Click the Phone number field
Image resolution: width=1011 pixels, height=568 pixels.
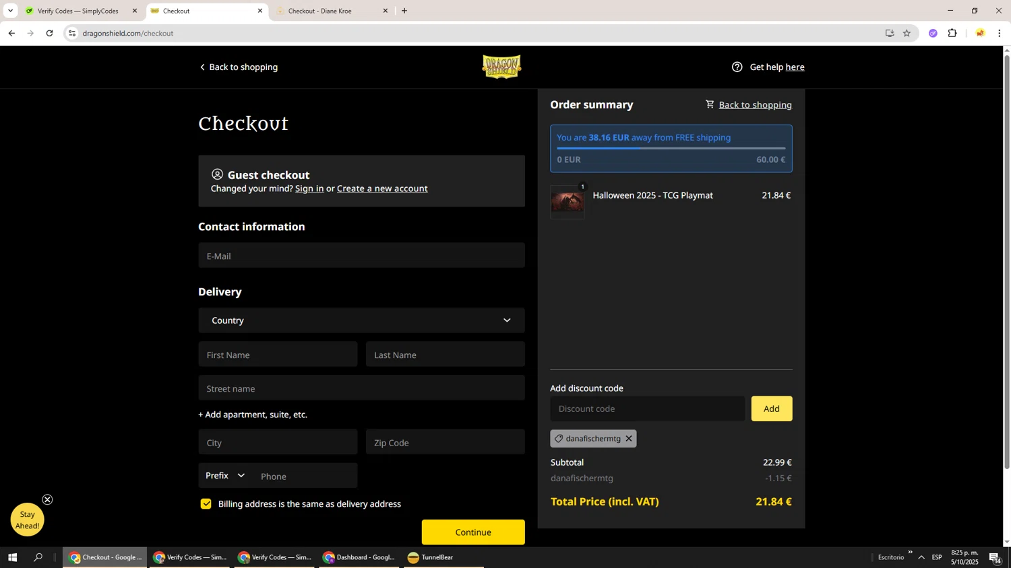point(305,476)
